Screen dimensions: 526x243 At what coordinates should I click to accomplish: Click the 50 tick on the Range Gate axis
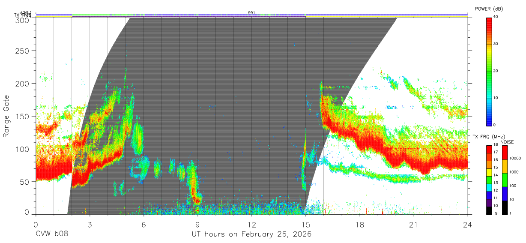[x=25, y=182]
